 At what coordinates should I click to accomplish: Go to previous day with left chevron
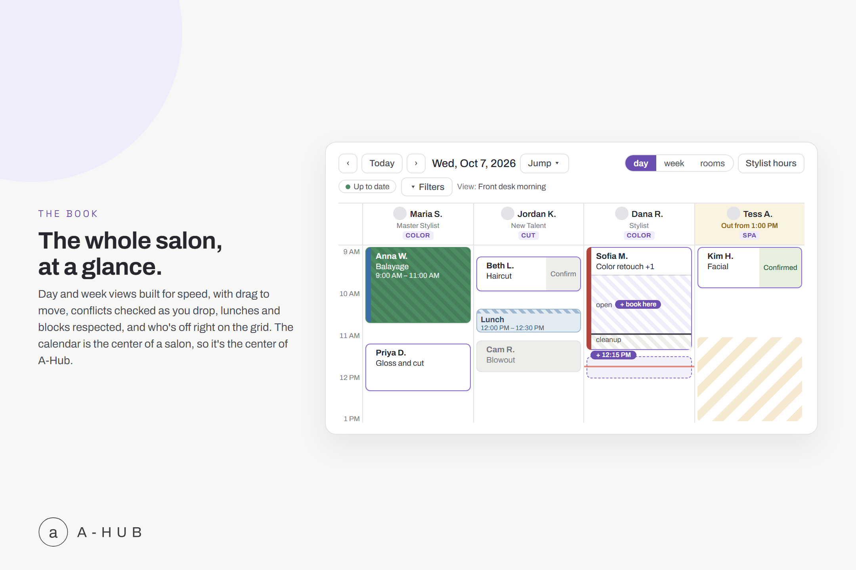point(348,163)
